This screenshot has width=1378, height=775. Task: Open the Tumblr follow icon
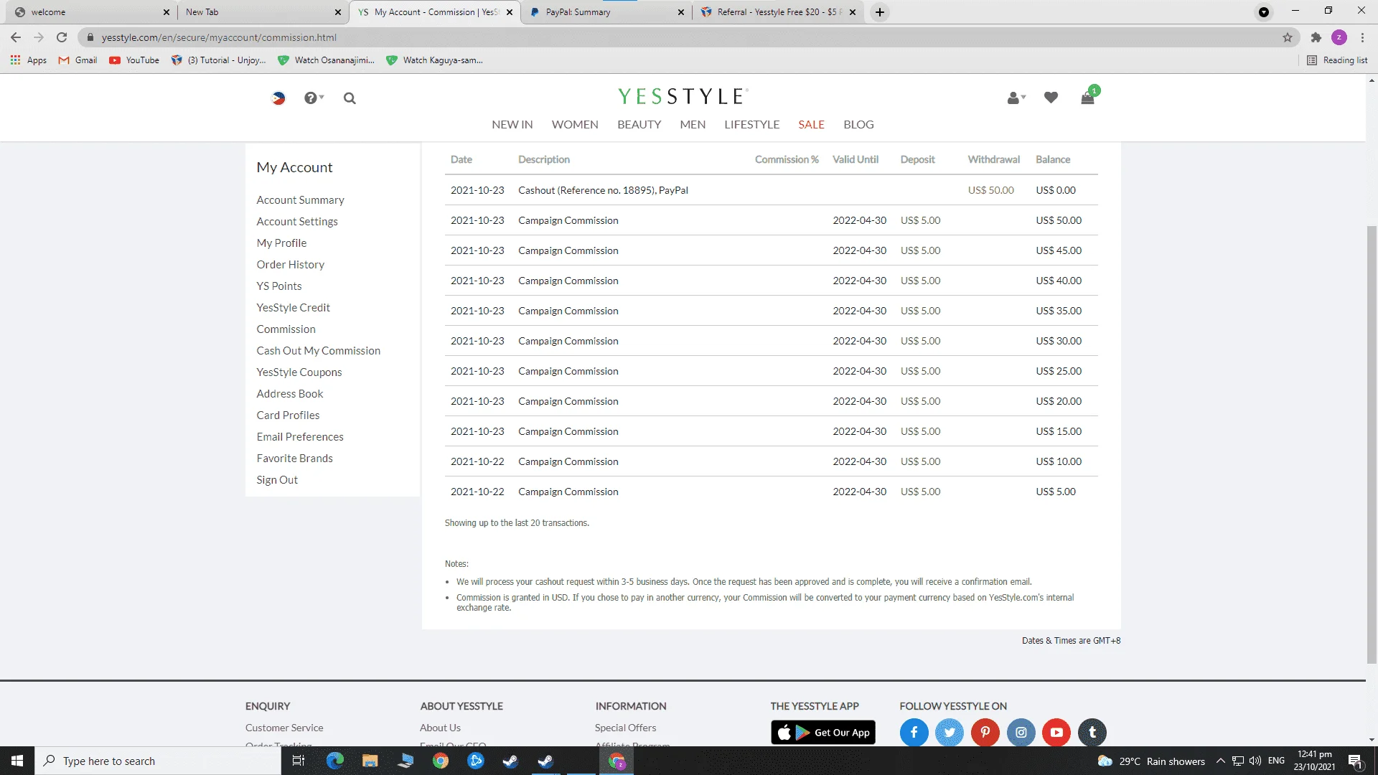pos(1092,733)
